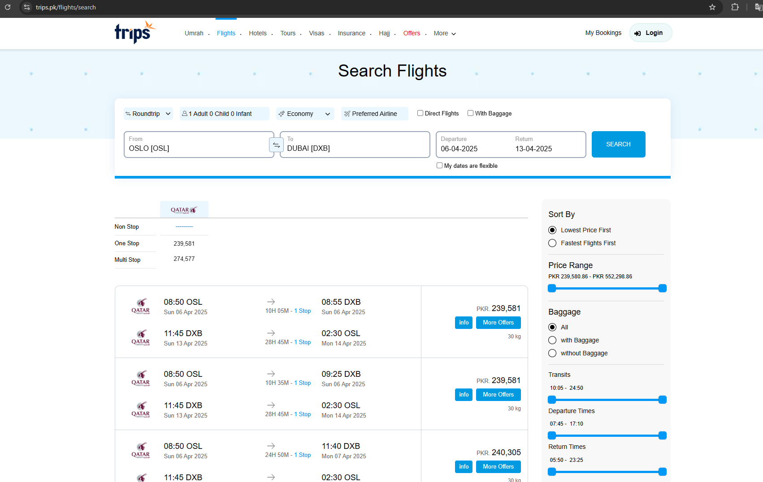763x482 pixels.
Task: Open Economy cabin class dropdown
Action: [x=305, y=114]
